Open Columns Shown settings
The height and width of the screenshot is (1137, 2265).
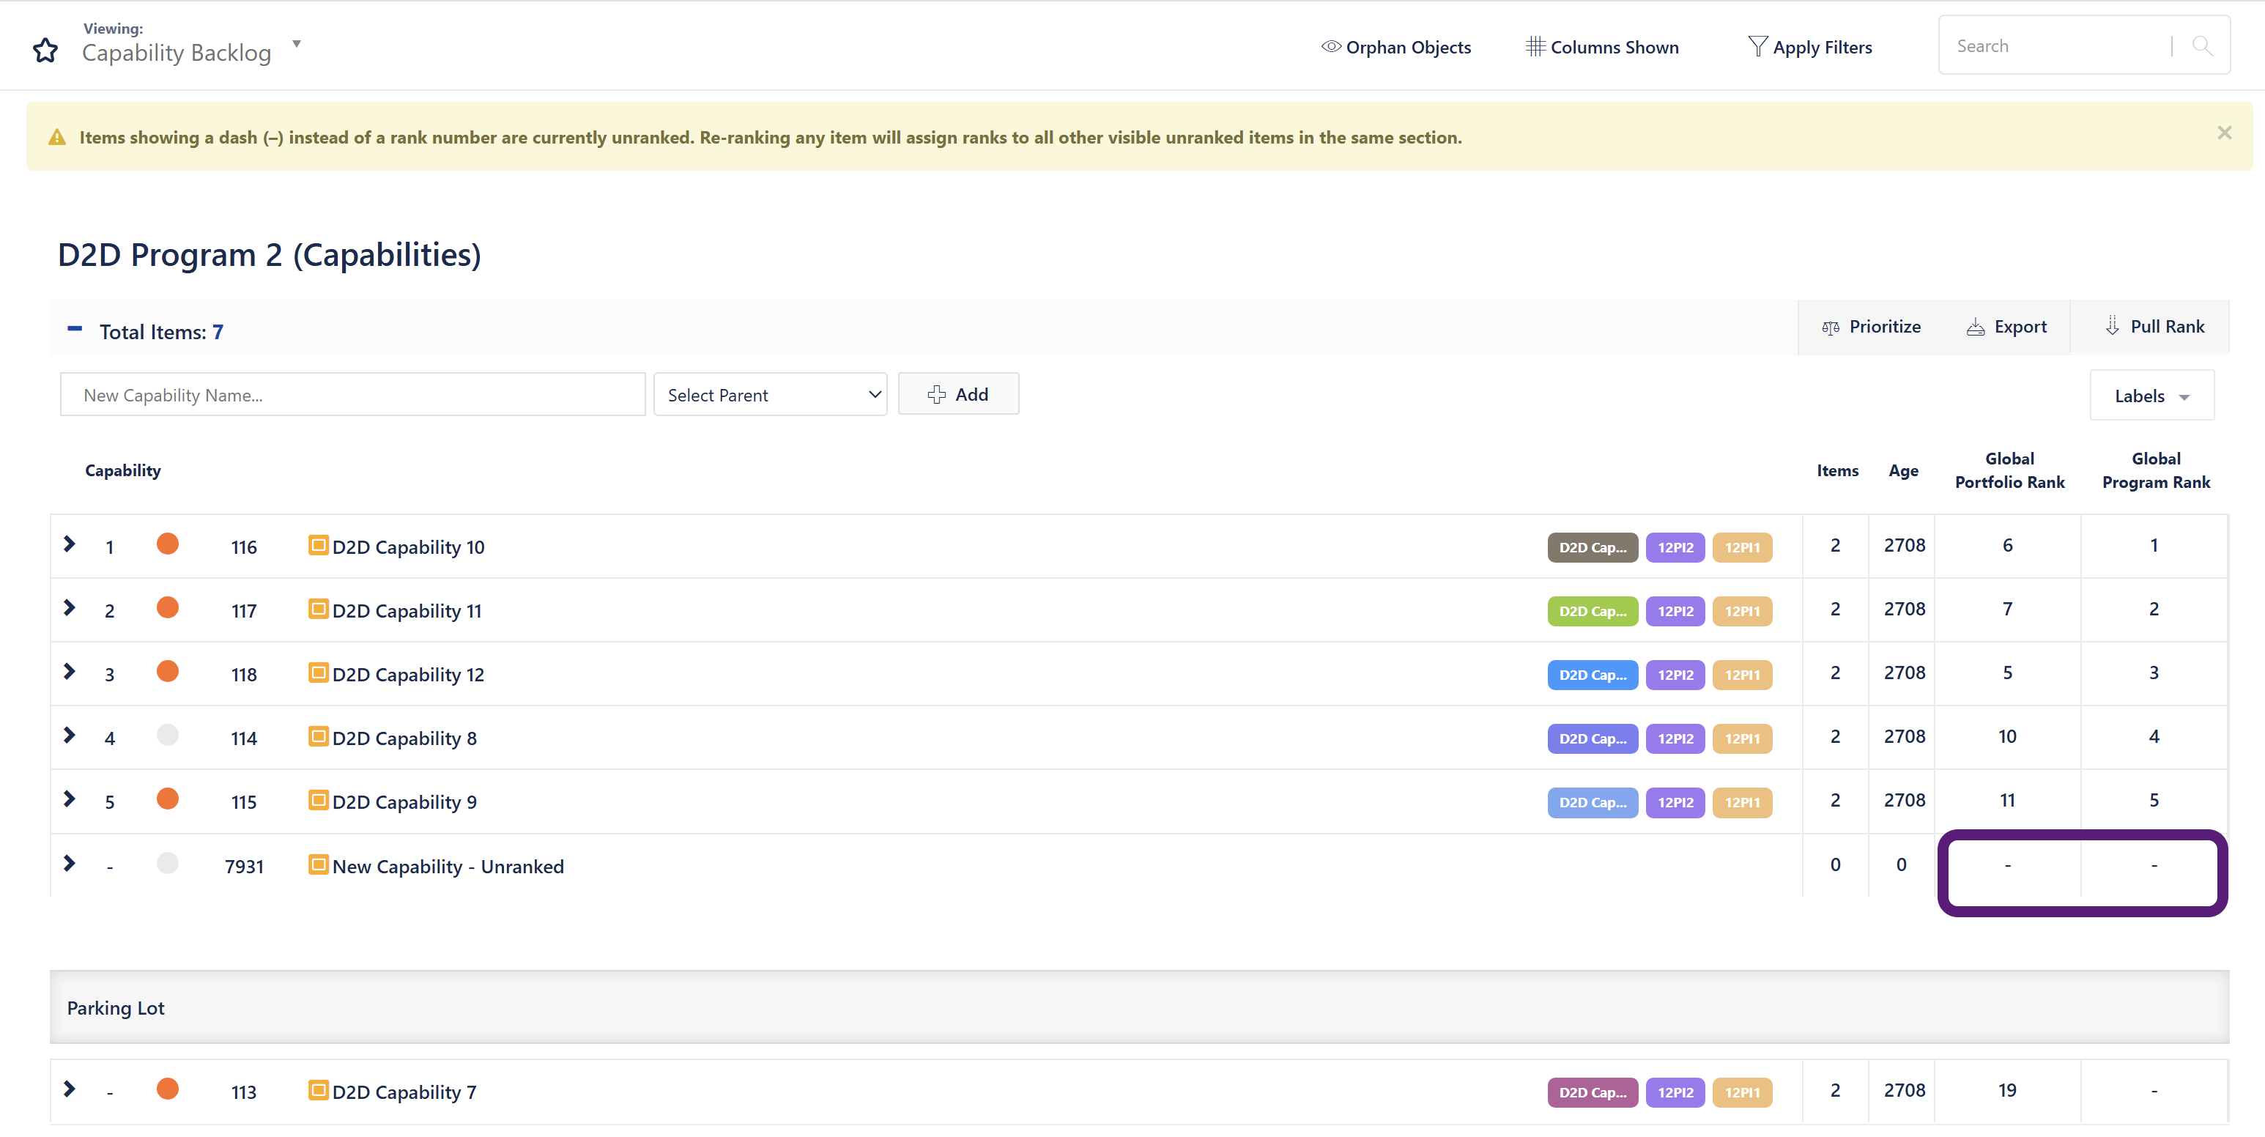pos(1602,48)
